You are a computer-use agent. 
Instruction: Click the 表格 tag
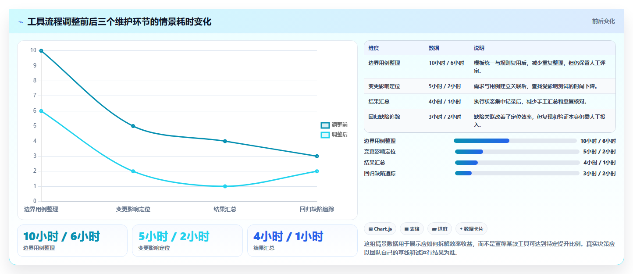412,229
